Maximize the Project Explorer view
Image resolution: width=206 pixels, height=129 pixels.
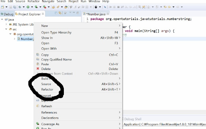tap(78, 13)
